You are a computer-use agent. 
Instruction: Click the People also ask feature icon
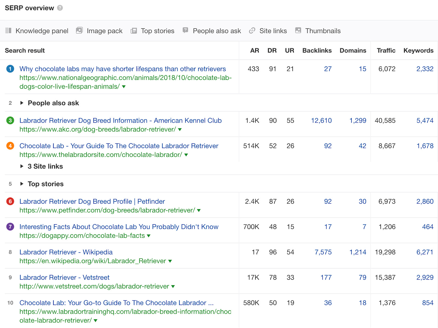(x=185, y=31)
